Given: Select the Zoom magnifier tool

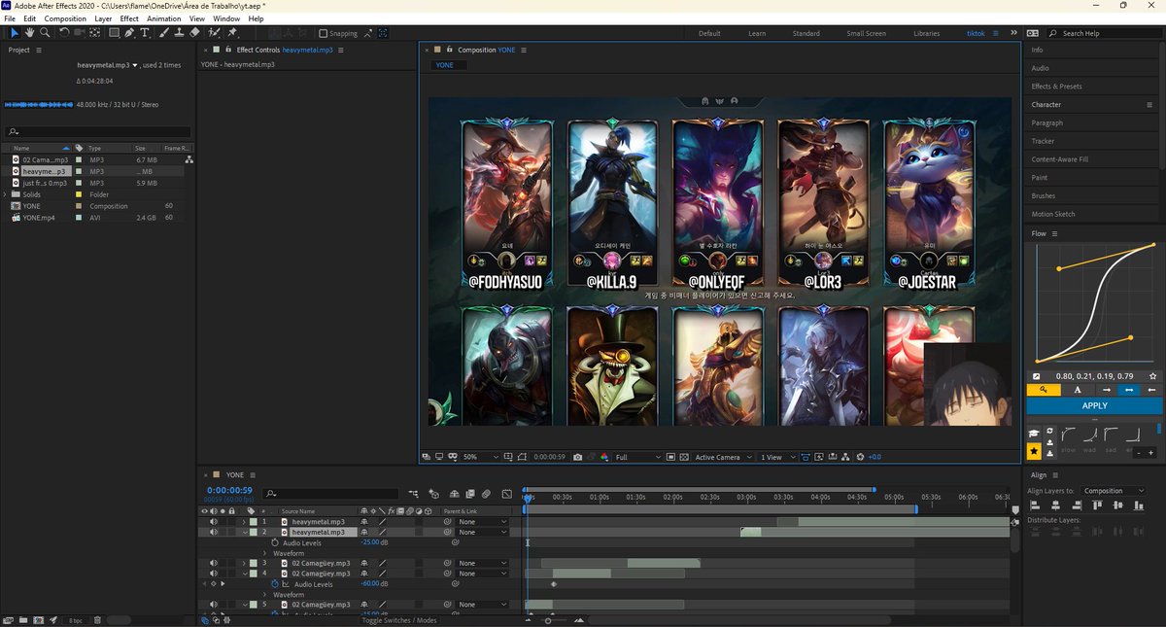Looking at the screenshot, I should tap(45, 32).
